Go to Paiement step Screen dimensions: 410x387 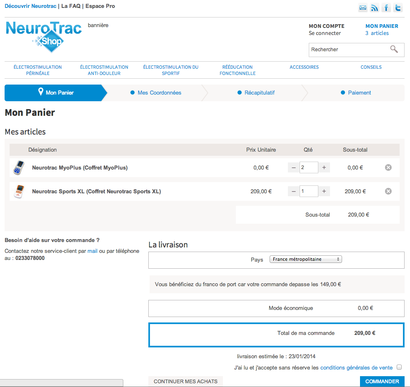tap(356, 92)
